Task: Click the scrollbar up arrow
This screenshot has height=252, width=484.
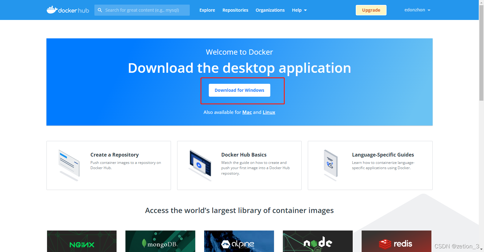Action: (x=481, y=2)
